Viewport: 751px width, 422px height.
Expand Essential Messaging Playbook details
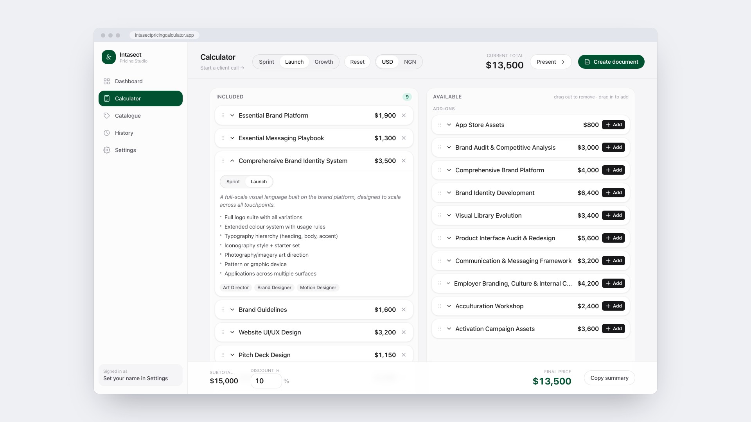[x=232, y=138]
